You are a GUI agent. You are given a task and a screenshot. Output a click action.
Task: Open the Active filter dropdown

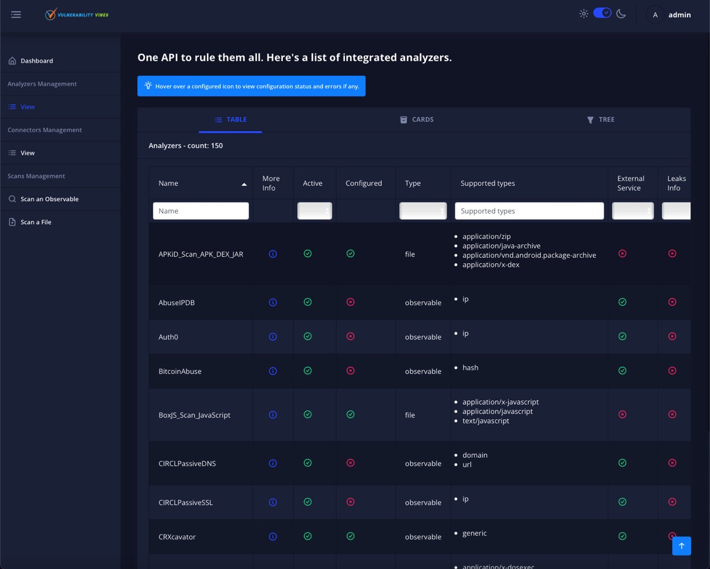coord(314,211)
